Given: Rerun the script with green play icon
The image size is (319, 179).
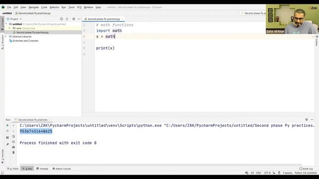Looking at the screenshot, I should point(7,125).
